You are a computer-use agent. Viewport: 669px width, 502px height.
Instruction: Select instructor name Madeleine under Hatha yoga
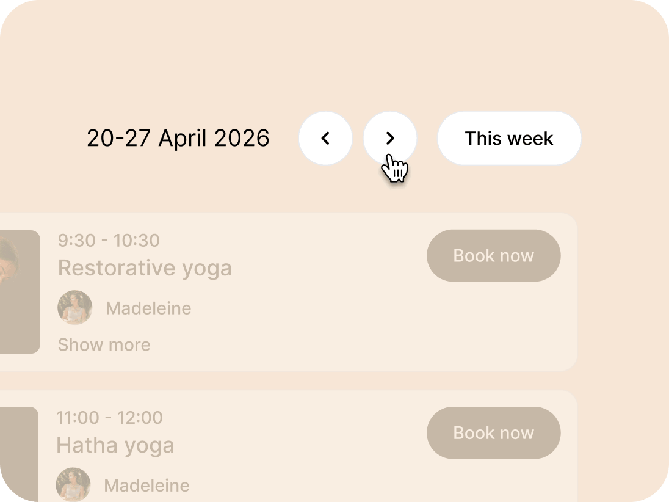[x=146, y=486]
